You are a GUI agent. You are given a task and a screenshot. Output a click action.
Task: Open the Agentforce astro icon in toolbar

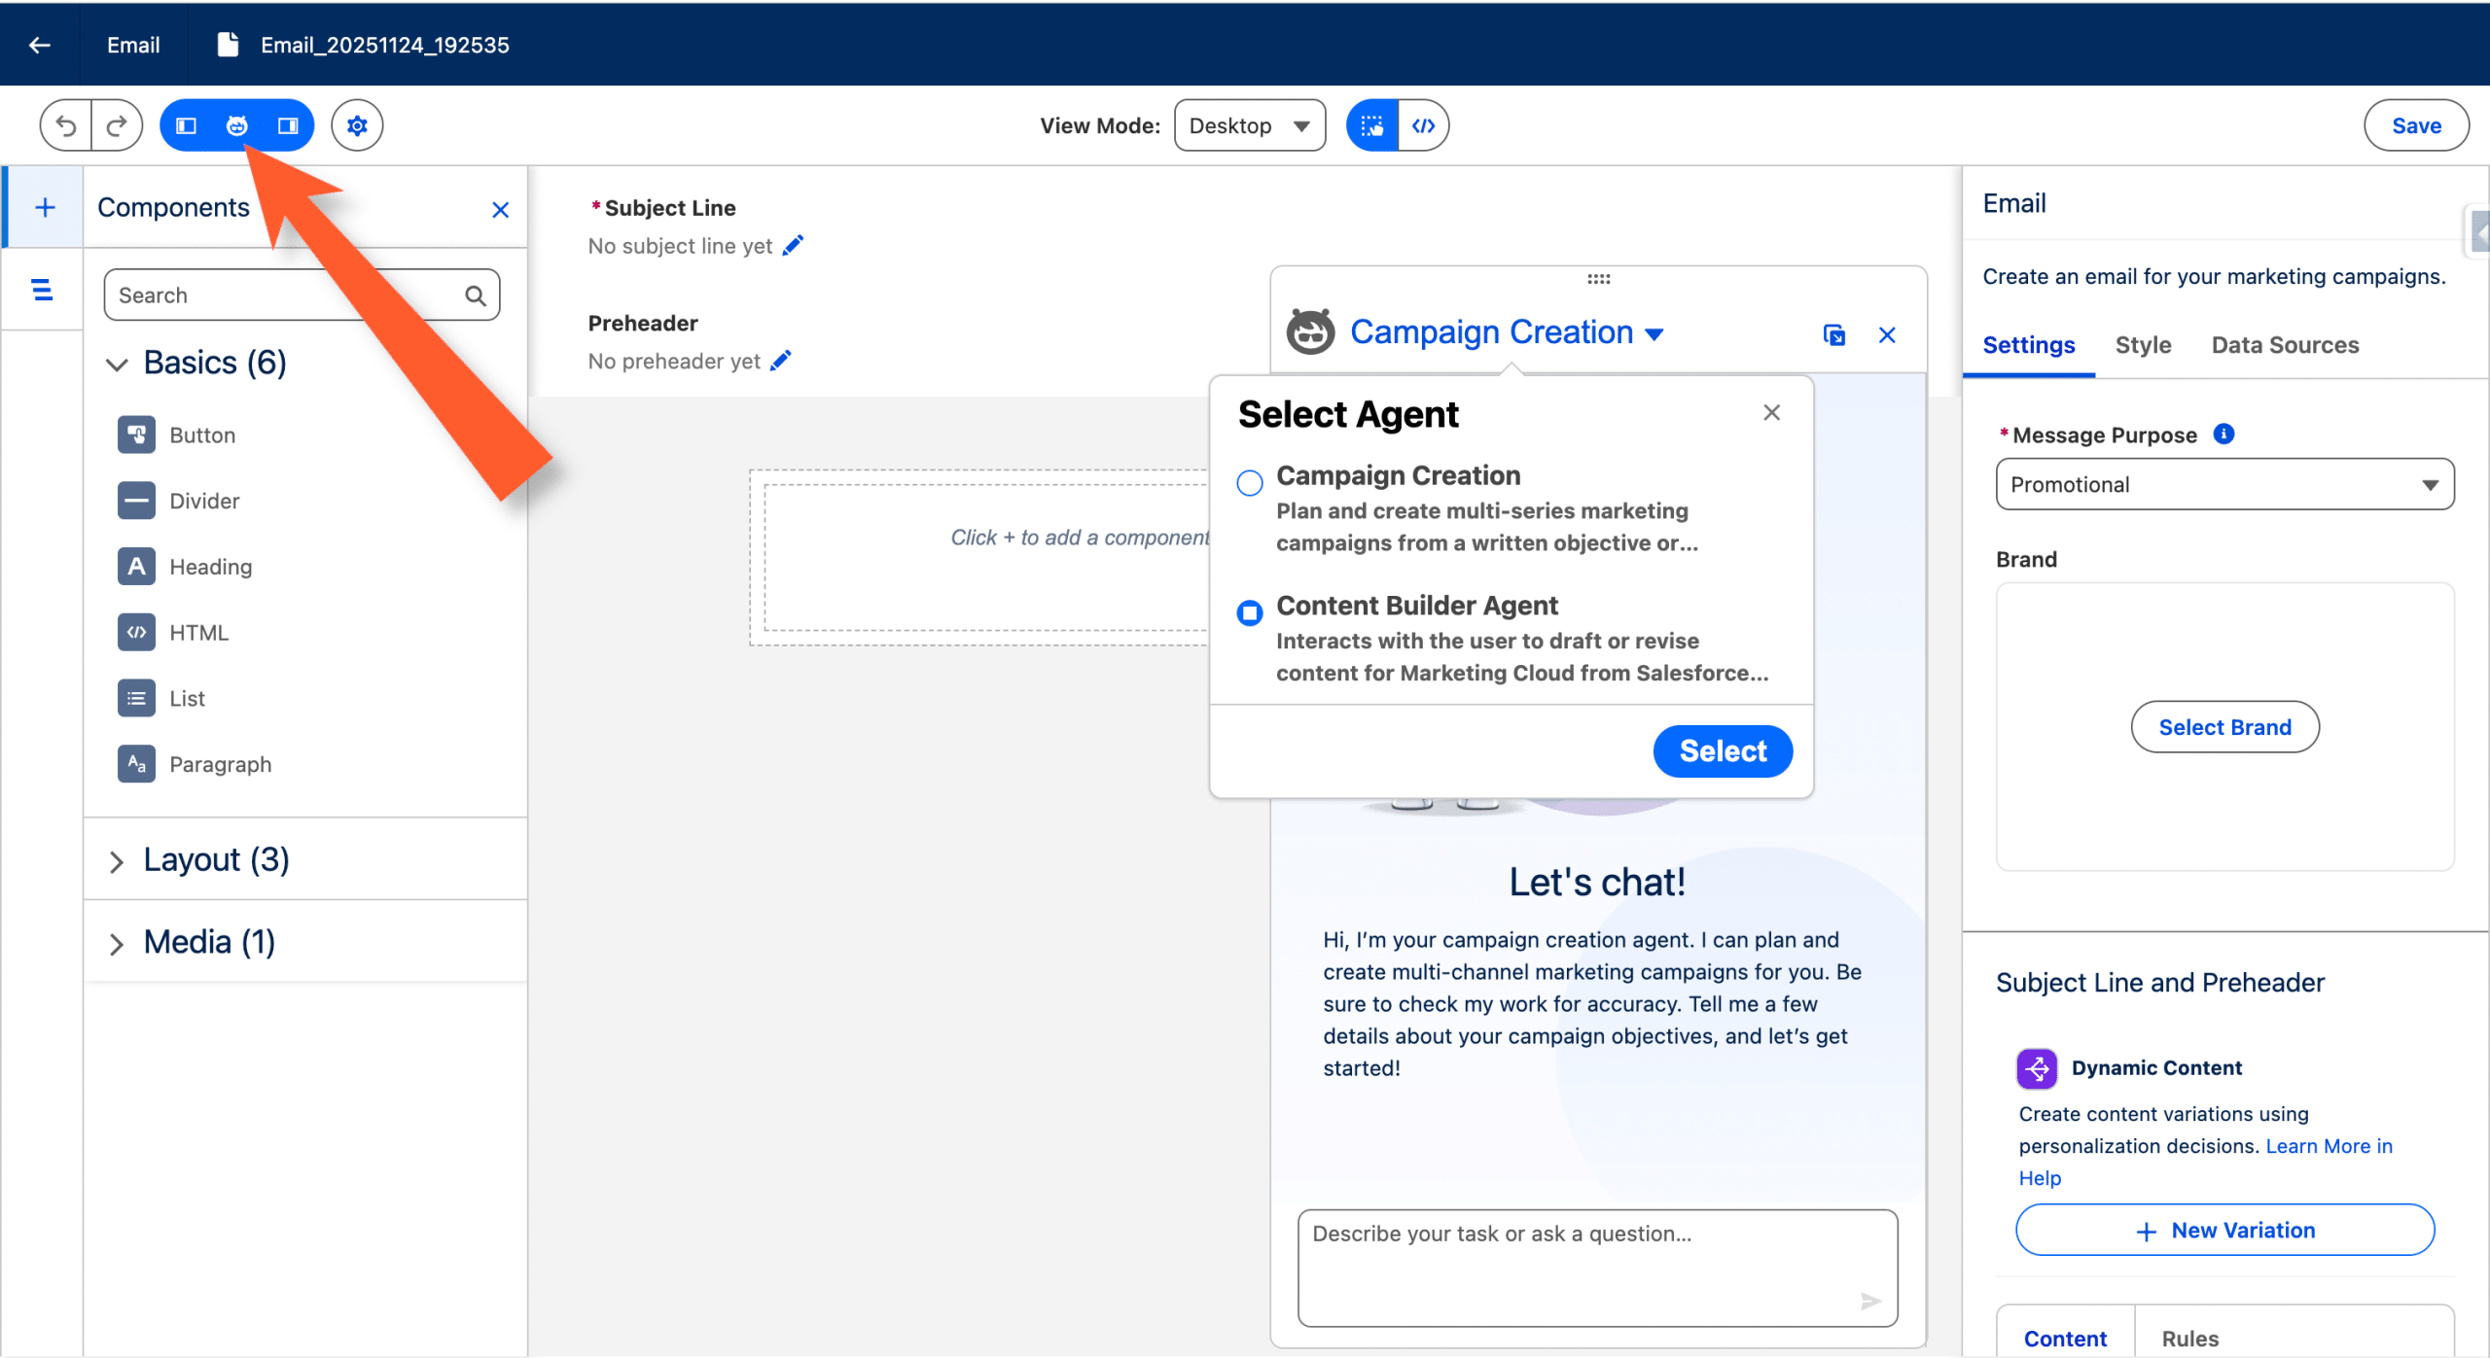pos(236,125)
